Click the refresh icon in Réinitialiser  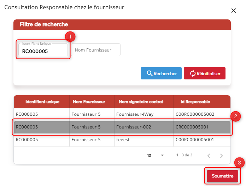pyautogui.click(x=193, y=73)
